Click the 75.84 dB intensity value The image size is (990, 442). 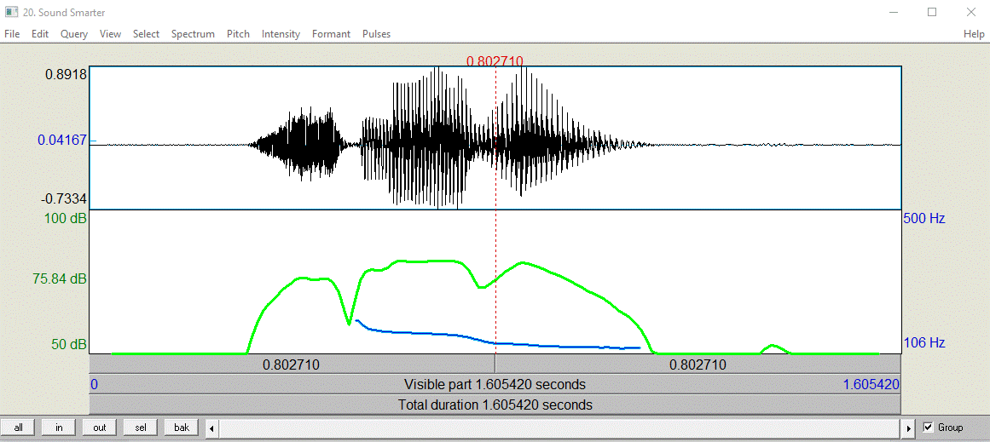tap(59, 278)
